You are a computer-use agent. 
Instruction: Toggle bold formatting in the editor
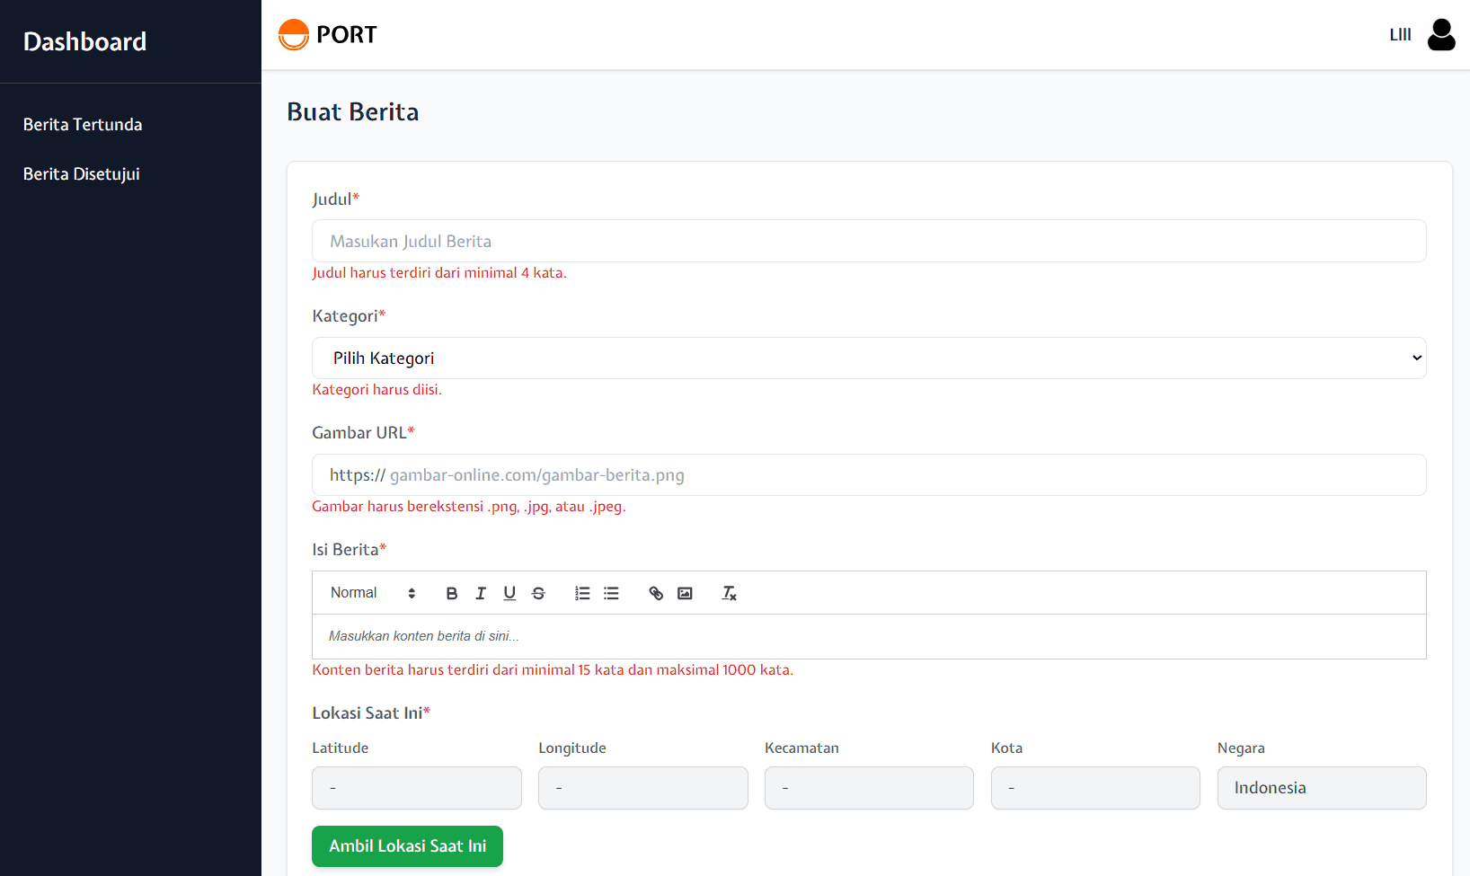(452, 593)
